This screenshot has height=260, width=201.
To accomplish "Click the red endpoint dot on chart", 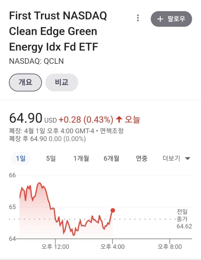I will point(113,210).
